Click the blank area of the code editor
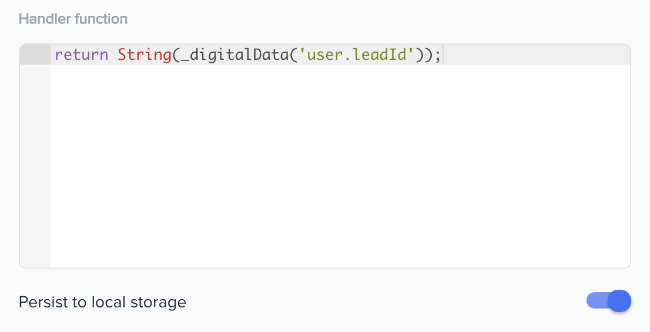 (340, 165)
